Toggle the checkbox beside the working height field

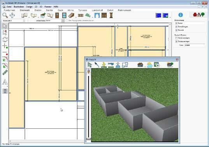coord(67,21)
